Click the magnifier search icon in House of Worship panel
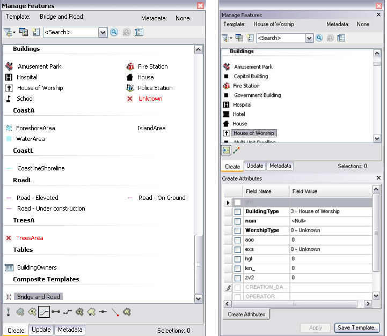Screen dimensions: 387x336 (x=319, y=38)
